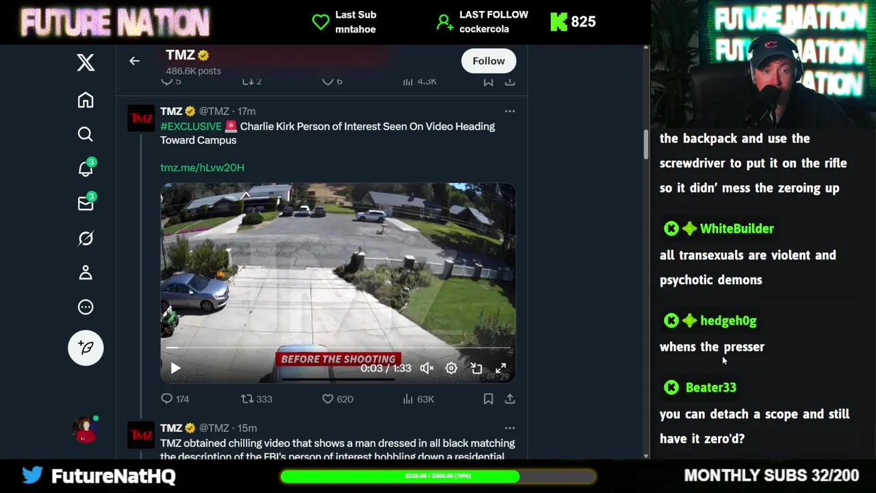Unmute the video with speaker icon

(426, 368)
